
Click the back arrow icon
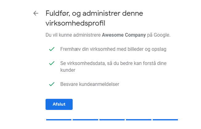[36, 13]
